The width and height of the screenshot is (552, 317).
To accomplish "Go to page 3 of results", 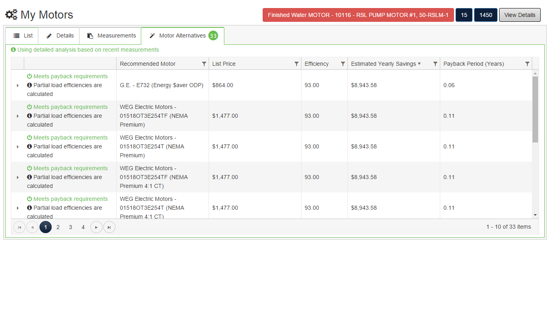I will pos(71,227).
